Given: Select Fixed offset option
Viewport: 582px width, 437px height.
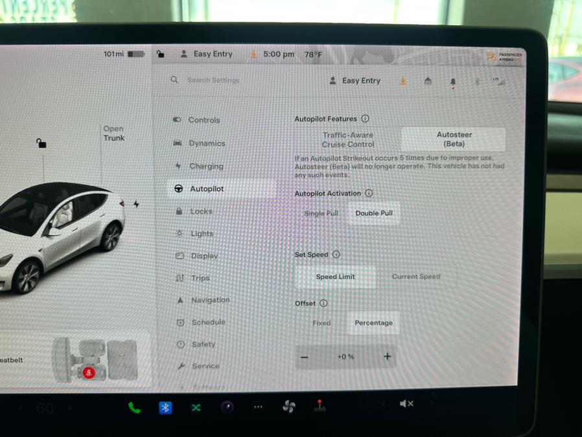Looking at the screenshot, I should (321, 323).
